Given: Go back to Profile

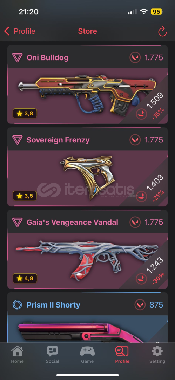Looking at the screenshot, I should coord(20,31).
